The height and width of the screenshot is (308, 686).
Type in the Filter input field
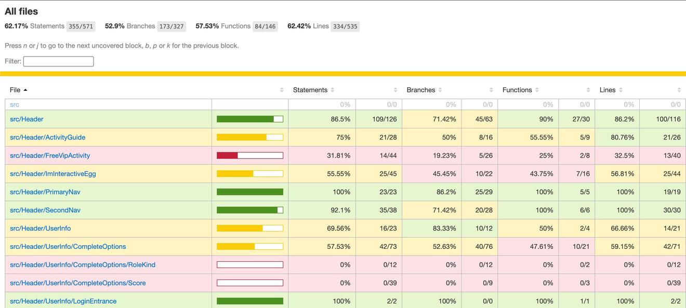(58, 61)
